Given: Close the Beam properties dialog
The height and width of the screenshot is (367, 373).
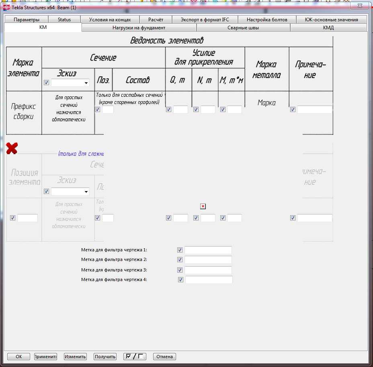Looking at the screenshot, I should (360, 6).
